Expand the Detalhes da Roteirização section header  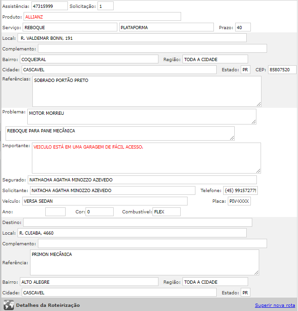[x=48, y=305]
